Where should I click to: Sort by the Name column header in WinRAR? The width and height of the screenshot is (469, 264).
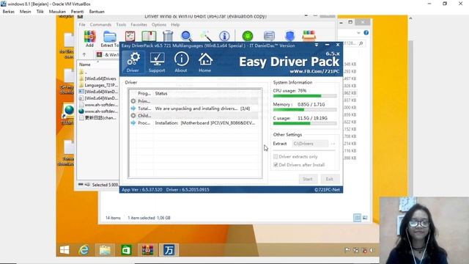(85, 65)
